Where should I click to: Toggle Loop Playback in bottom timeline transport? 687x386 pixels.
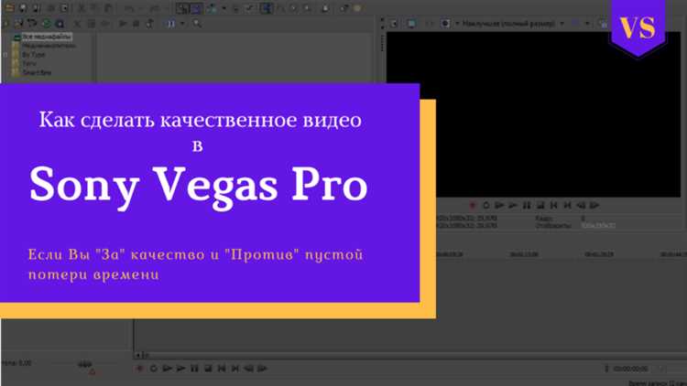pyautogui.click(x=154, y=369)
